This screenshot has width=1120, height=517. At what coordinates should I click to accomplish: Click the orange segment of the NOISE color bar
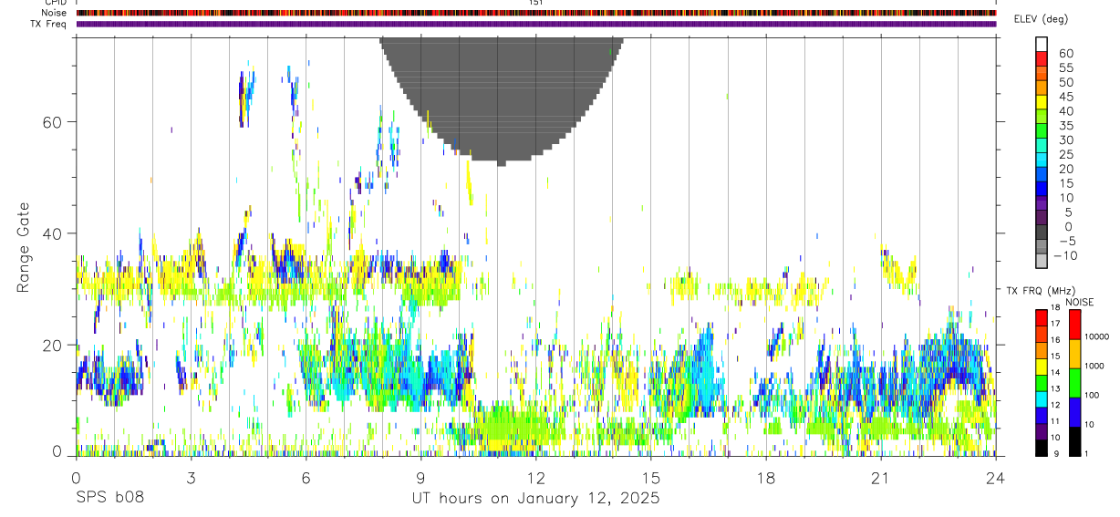coord(1074,354)
